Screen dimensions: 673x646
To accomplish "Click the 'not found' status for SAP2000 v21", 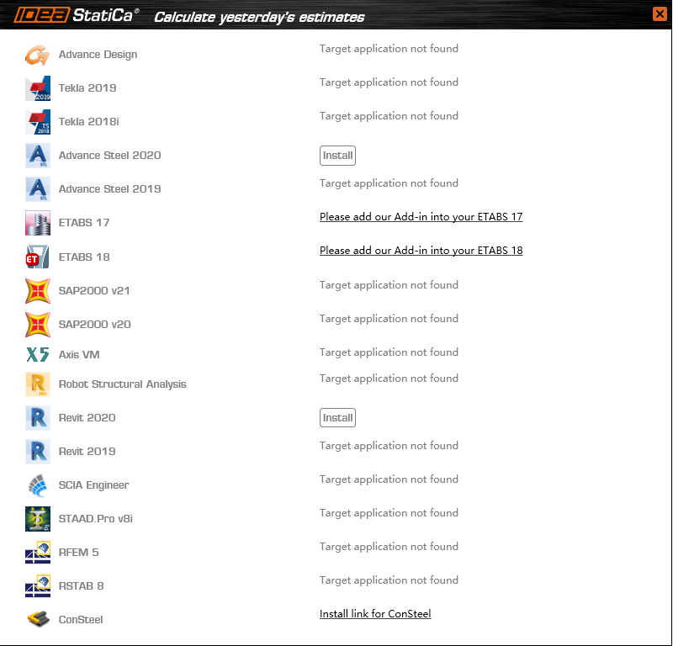I will click(x=389, y=285).
